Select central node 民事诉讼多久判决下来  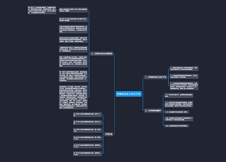pyautogui.click(x=128, y=94)
